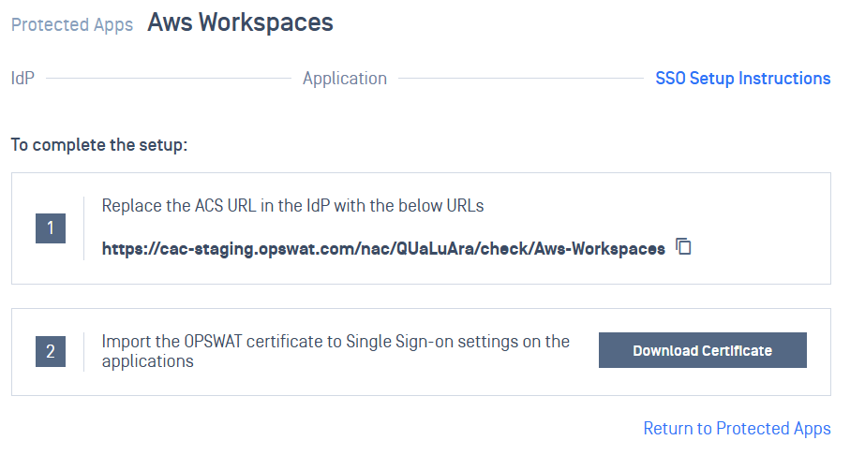The width and height of the screenshot is (850, 455).
Task: Click blank space left of Return to Protected Apps
Action: coord(328,429)
